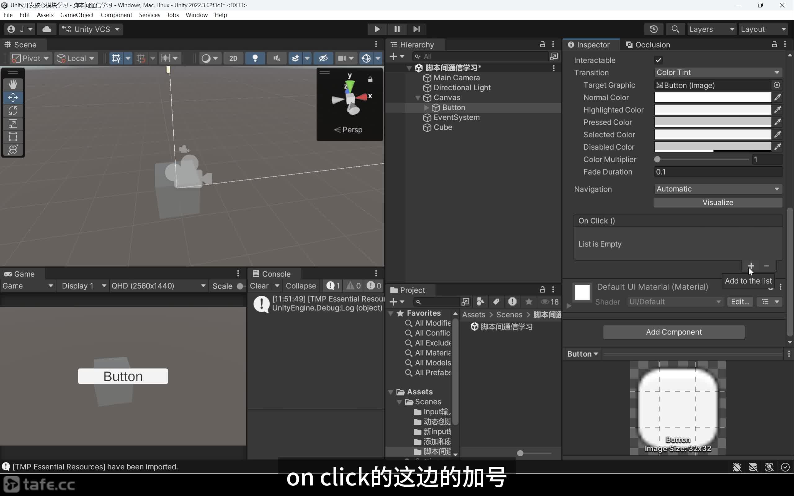Expand the Button object in Hierarchy
The width and height of the screenshot is (794, 496).
click(x=426, y=108)
